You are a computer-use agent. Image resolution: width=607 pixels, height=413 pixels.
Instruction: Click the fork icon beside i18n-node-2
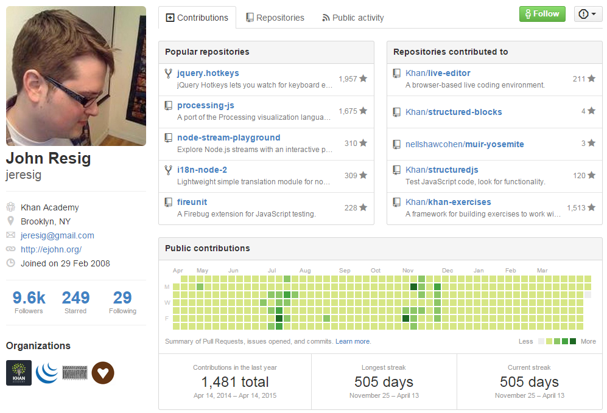(169, 170)
